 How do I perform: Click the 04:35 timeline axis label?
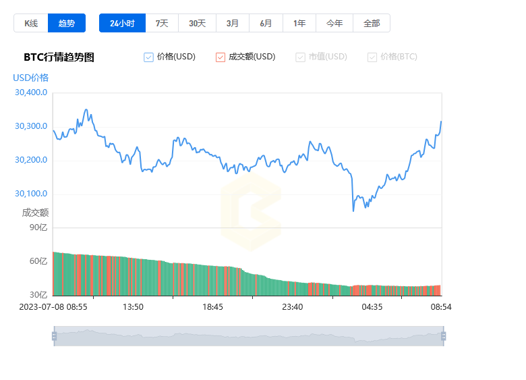tap(372, 307)
